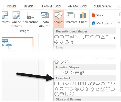Insert the Minus equation shape

click(x=62, y=73)
